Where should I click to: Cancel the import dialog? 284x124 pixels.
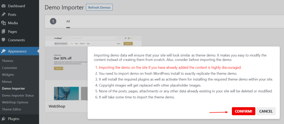click(266, 111)
